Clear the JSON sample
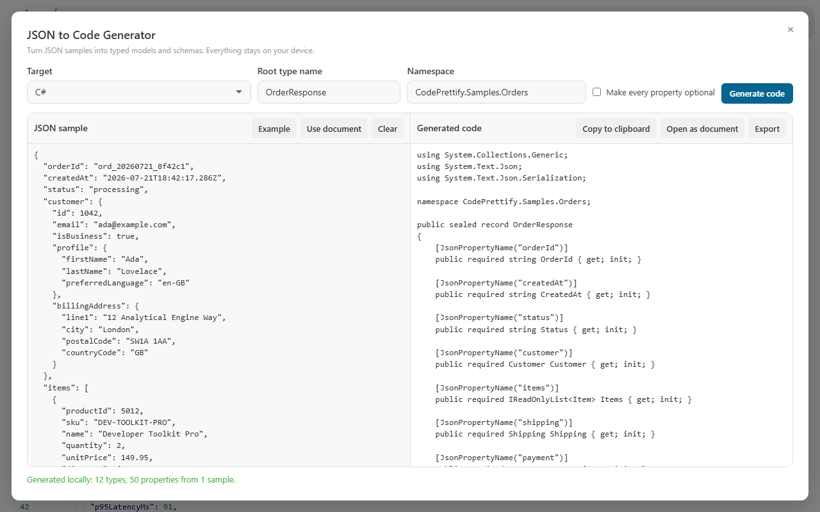The height and width of the screenshot is (512, 820). [x=388, y=129]
